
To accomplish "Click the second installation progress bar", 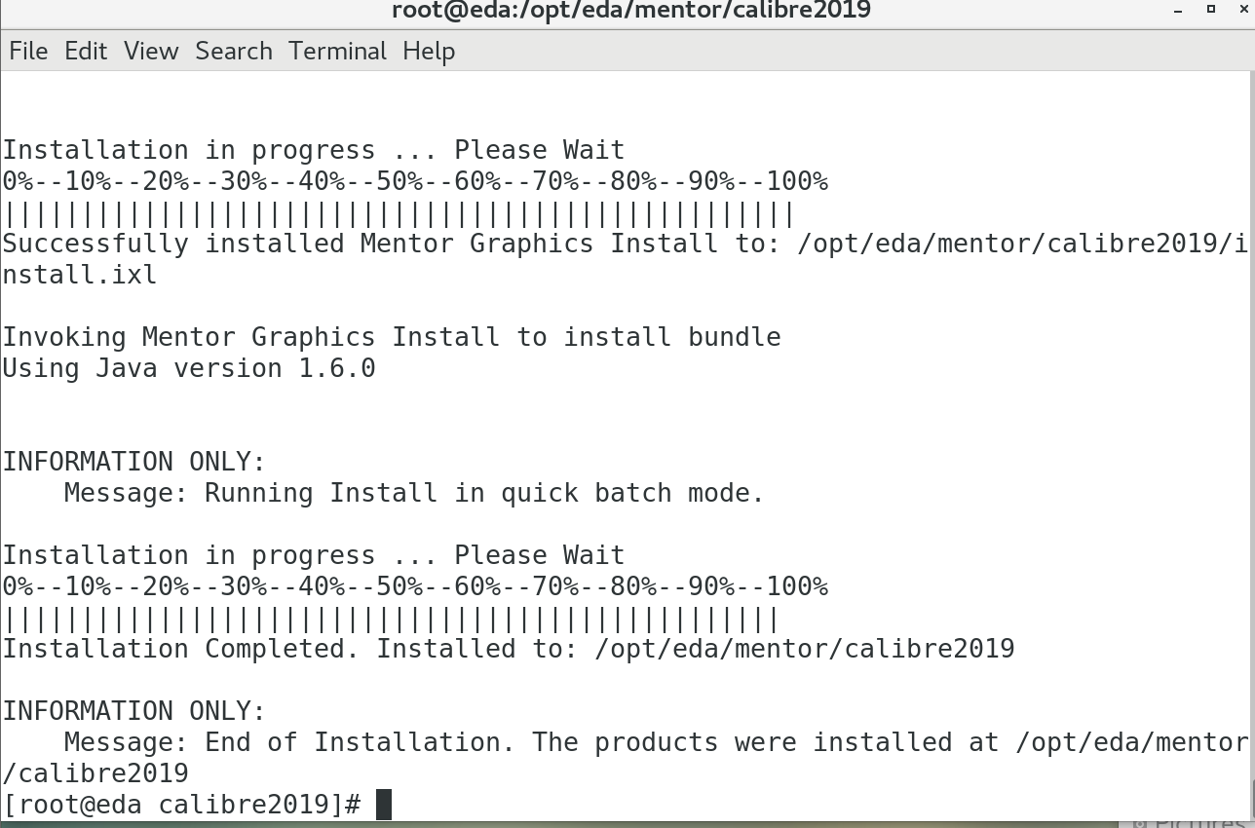I will click(x=392, y=619).
